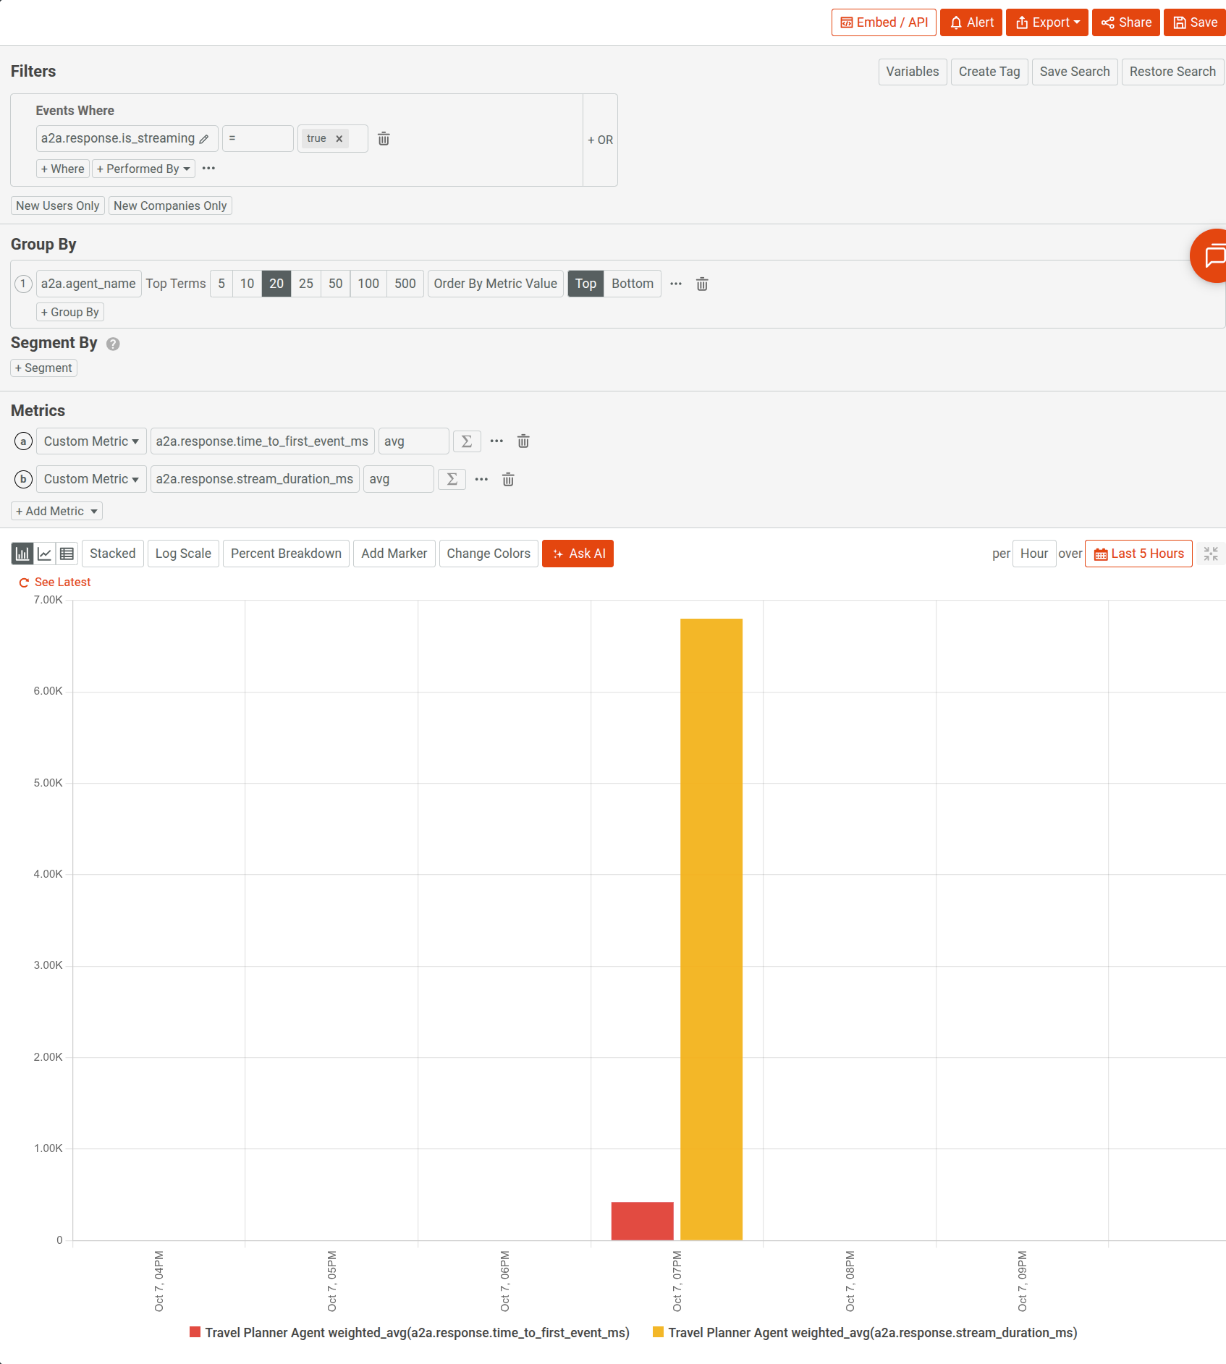Click sigma icon for metric a
This screenshot has width=1226, height=1364.
pos(467,441)
